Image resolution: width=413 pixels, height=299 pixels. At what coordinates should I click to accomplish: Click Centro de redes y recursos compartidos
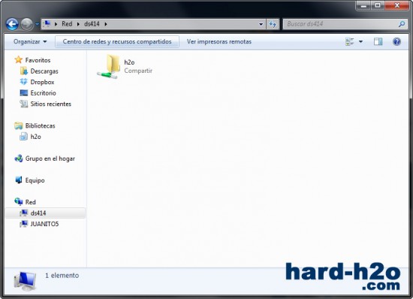[x=117, y=41]
